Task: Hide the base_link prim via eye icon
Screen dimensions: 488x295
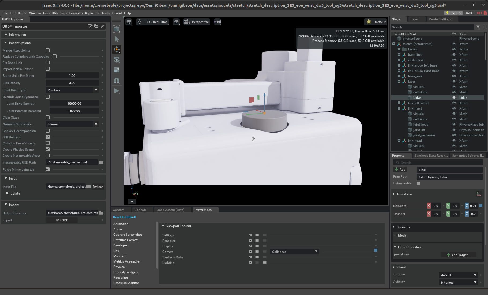Action: click(454, 55)
